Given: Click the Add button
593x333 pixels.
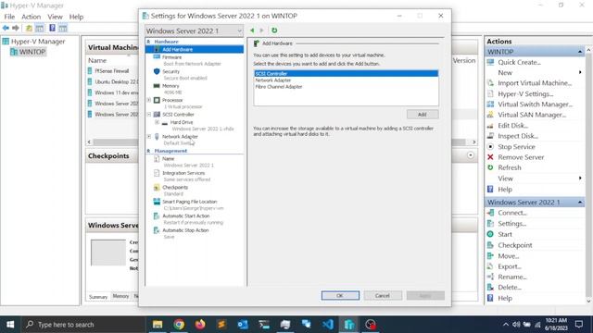Looking at the screenshot, I should [x=423, y=115].
